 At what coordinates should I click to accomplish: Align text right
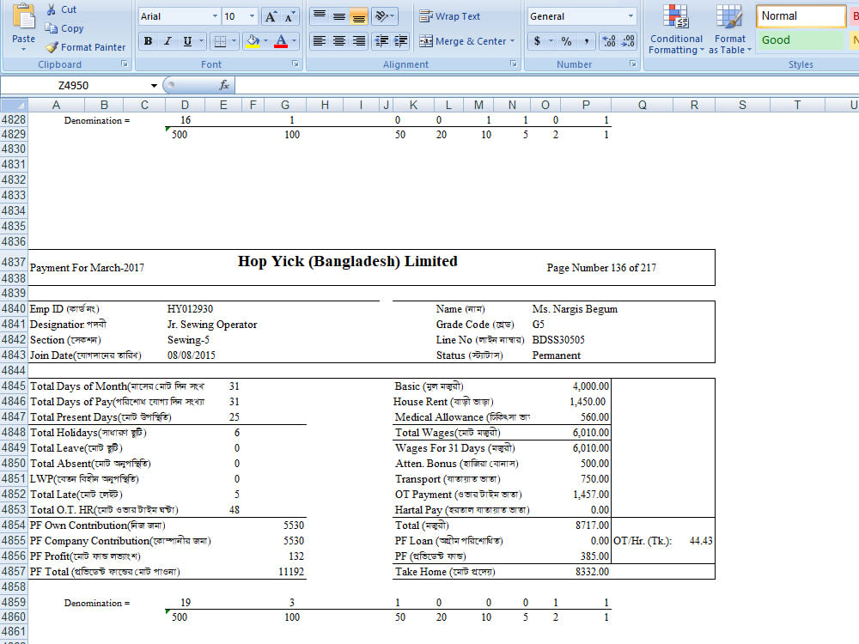tap(359, 41)
